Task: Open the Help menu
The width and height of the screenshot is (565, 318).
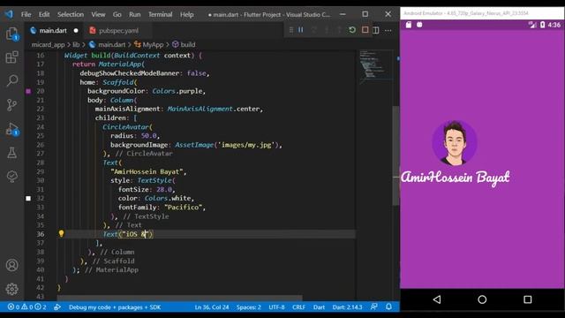Action: pyautogui.click(x=186, y=14)
